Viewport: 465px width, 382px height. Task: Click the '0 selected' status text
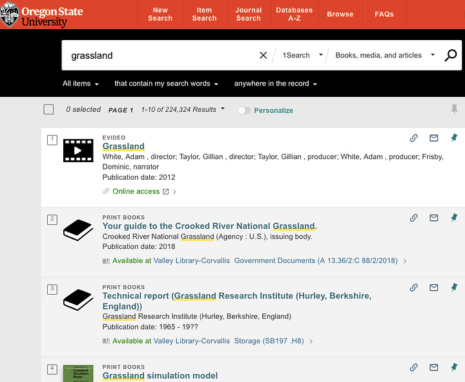tap(83, 109)
